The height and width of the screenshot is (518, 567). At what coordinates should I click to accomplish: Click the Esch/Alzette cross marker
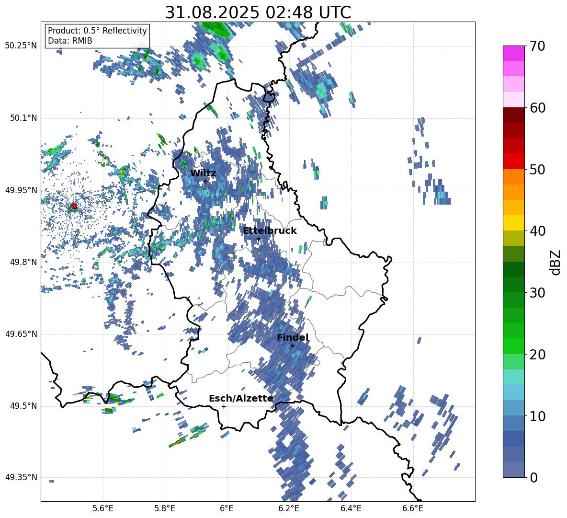click(224, 406)
